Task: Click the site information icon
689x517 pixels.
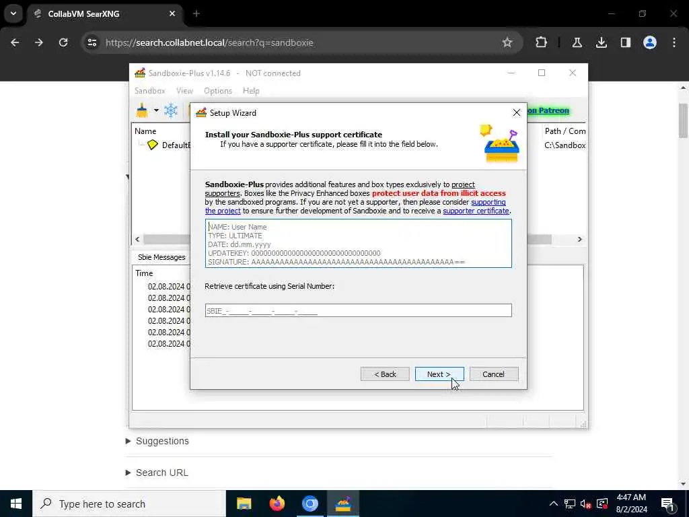Action: point(92,42)
